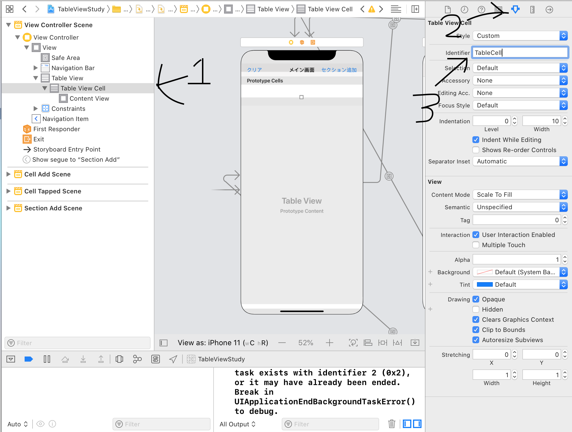Open the Content Mode dropdown
The image size is (572, 432).
point(520,195)
